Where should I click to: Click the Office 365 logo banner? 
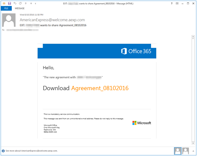[136, 51]
